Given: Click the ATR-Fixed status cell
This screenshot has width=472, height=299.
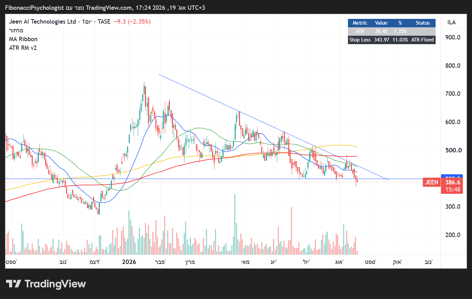Looking at the screenshot, I should tap(422, 40).
